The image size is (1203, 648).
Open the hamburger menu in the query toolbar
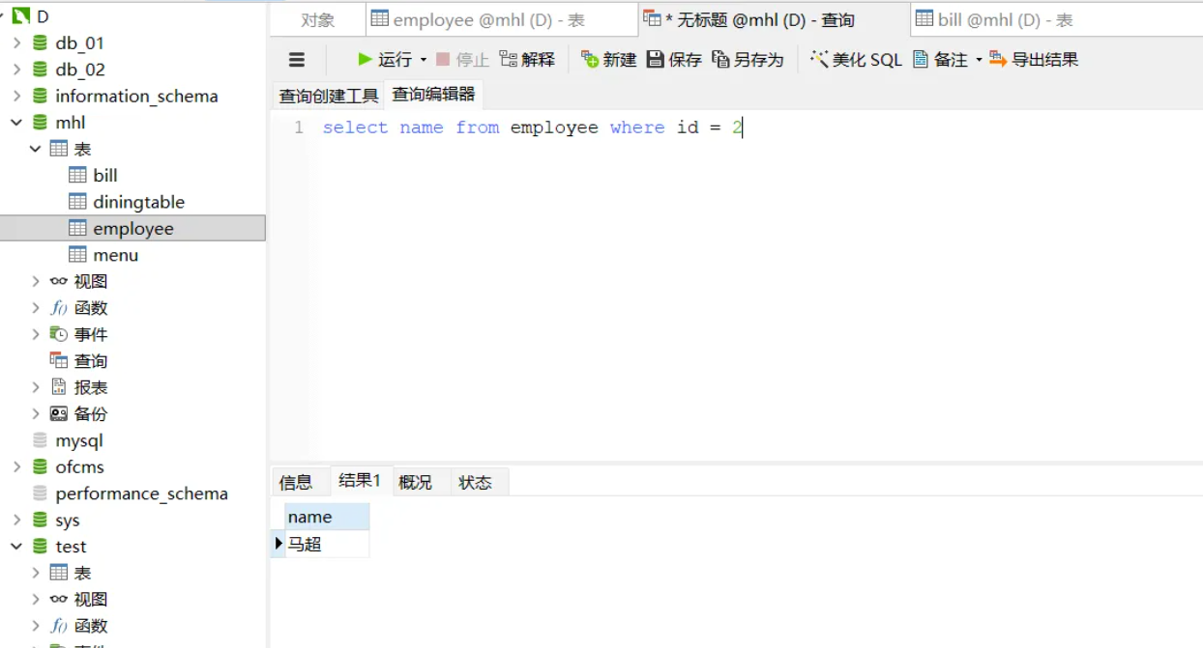297,59
